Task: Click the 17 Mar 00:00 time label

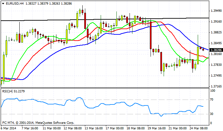Action: coord(115,128)
